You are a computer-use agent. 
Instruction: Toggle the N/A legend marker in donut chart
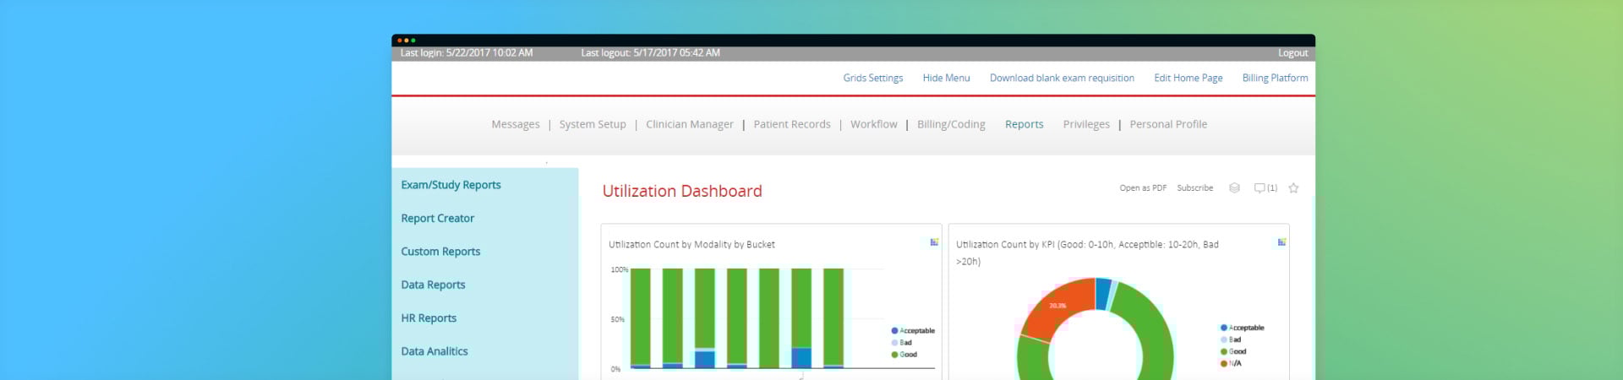pyautogui.click(x=1223, y=363)
